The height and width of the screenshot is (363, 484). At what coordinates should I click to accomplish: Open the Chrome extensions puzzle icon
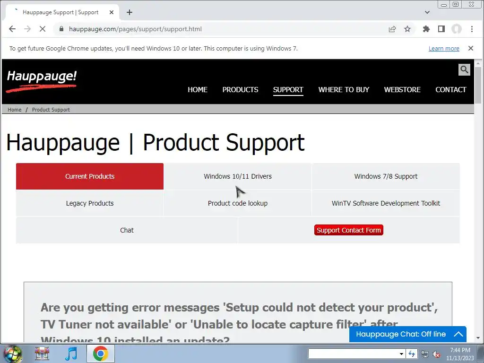pyautogui.click(x=426, y=29)
